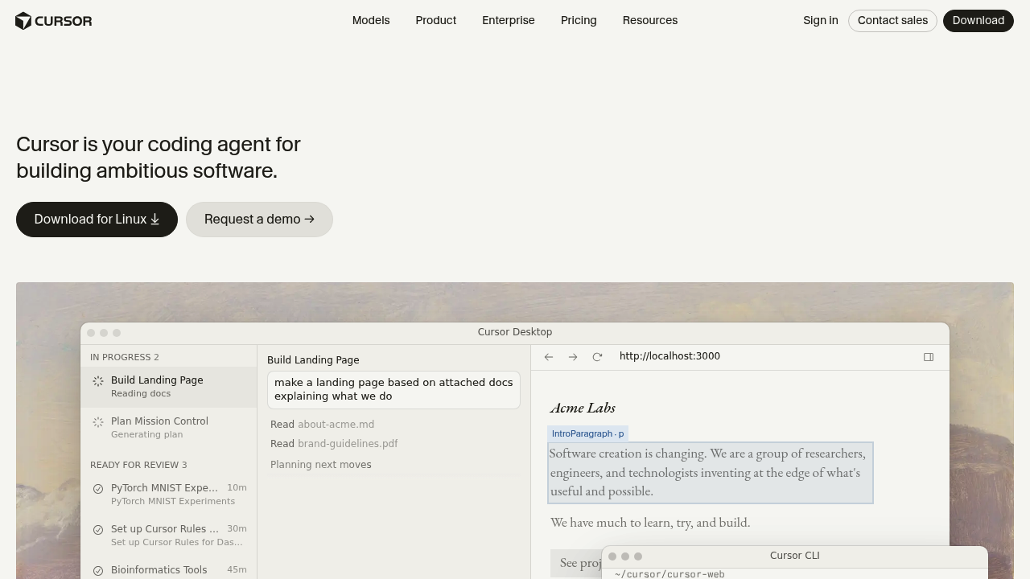Click 'We have much to learn' text
This screenshot has height=579, width=1030.
(650, 523)
